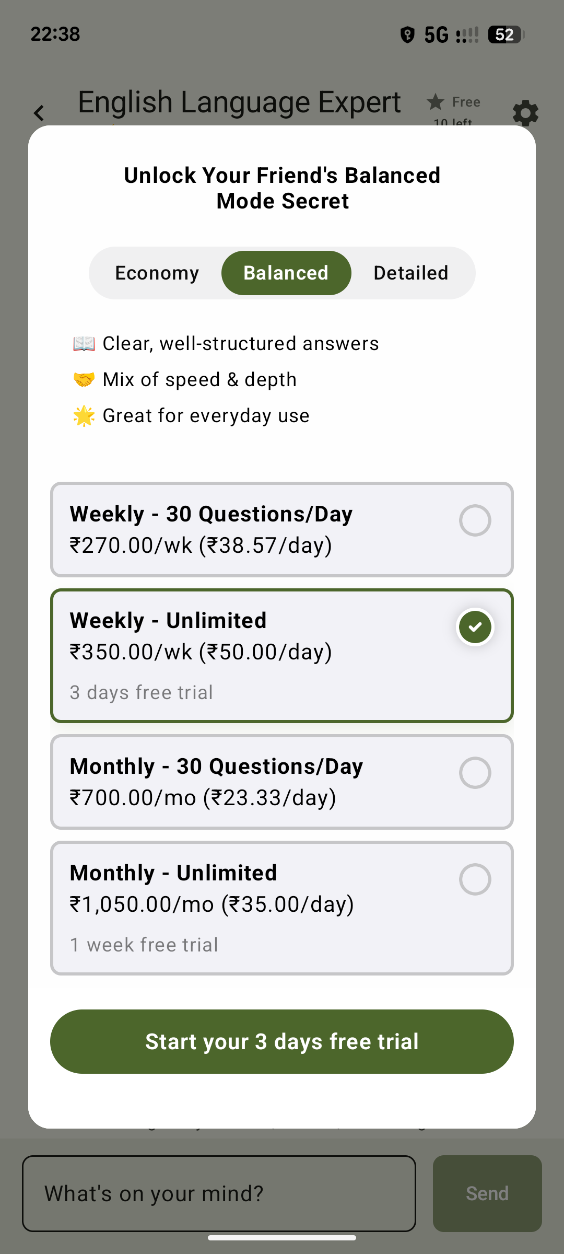Tap the handshake emoji icon
Screen dimensions: 564x1254
[x=84, y=380]
